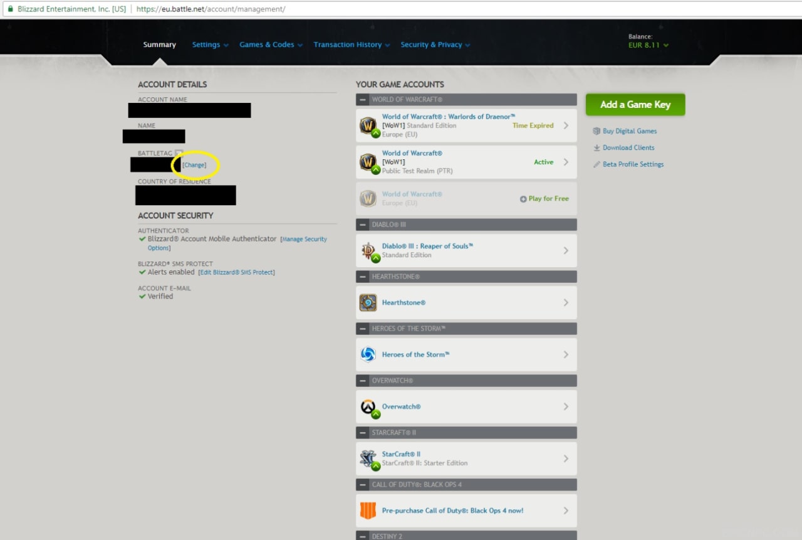
Task: Open the Transaction History menu
Action: point(352,45)
